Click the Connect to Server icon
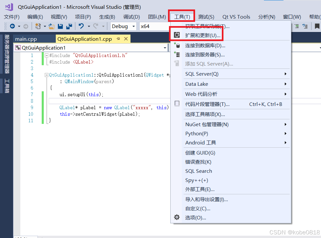This screenshot has width=321, height=238. [177, 54]
